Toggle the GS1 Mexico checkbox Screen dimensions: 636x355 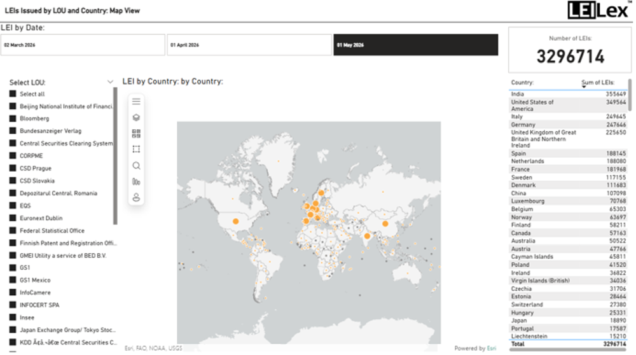coord(13,281)
